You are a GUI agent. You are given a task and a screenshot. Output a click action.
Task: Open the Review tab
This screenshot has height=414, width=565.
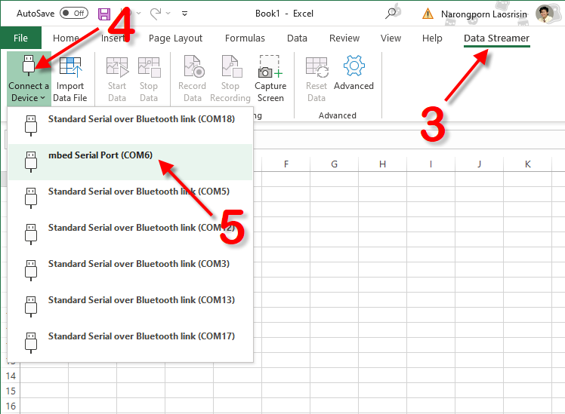[x=344, y=38]
